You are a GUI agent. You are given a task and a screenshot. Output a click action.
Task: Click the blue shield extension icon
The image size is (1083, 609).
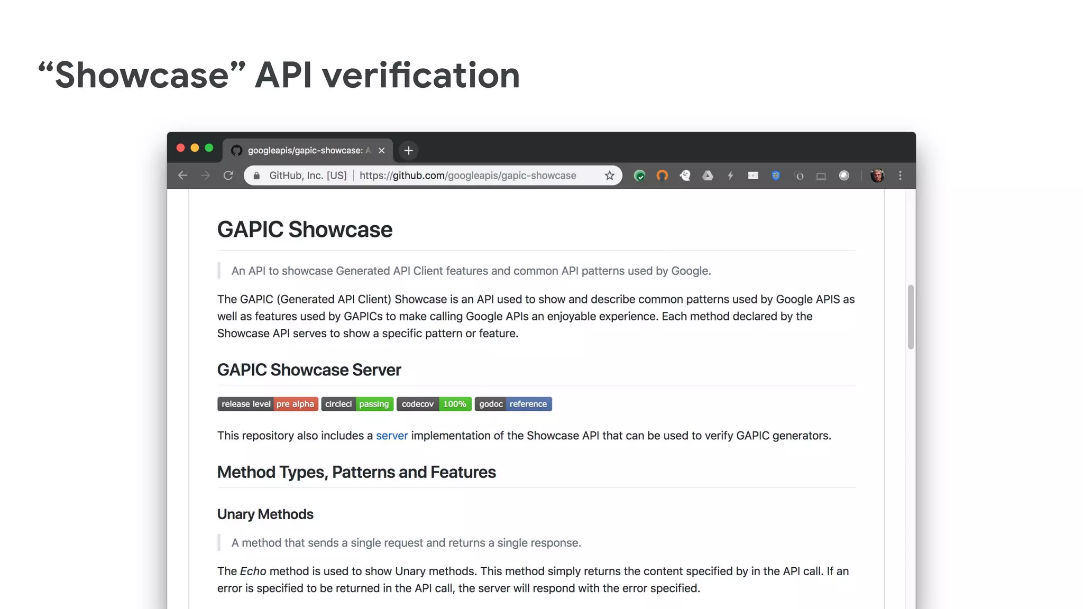pyautogui.click(x=776, y=176)
